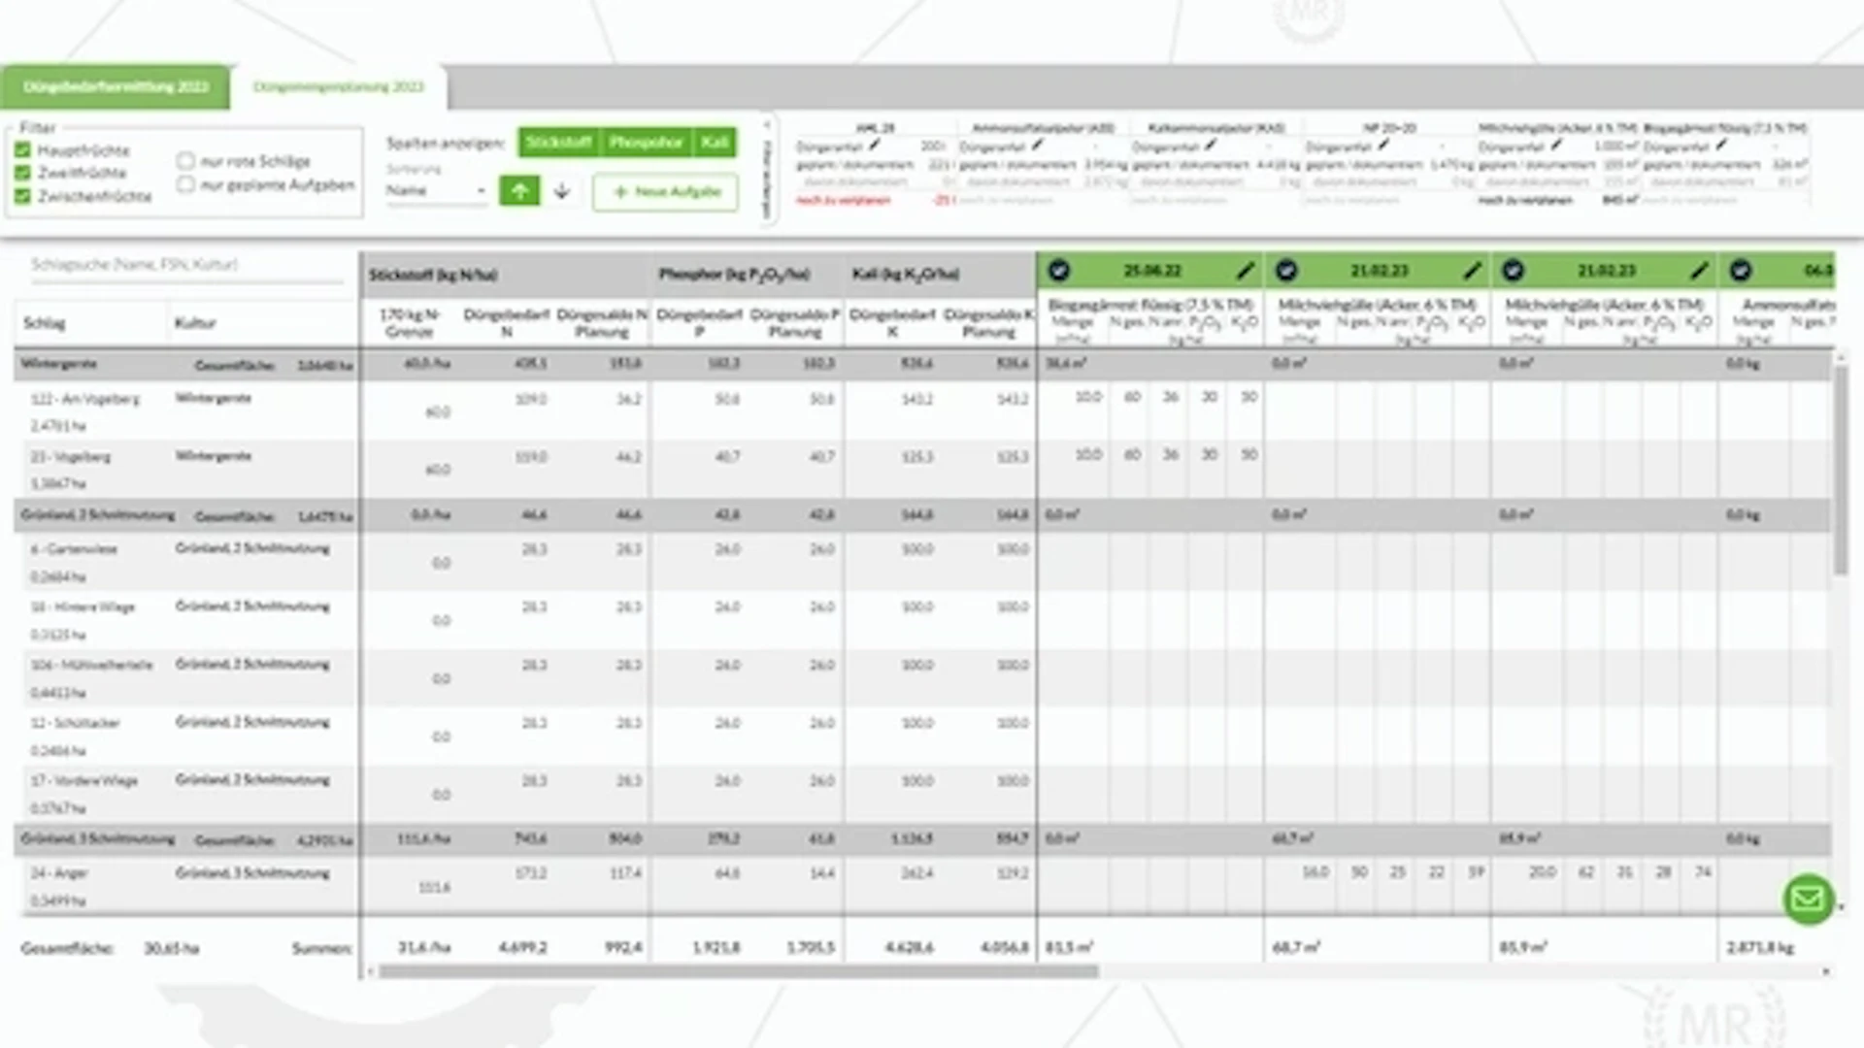Click the Kultur column header

[195, 323]
